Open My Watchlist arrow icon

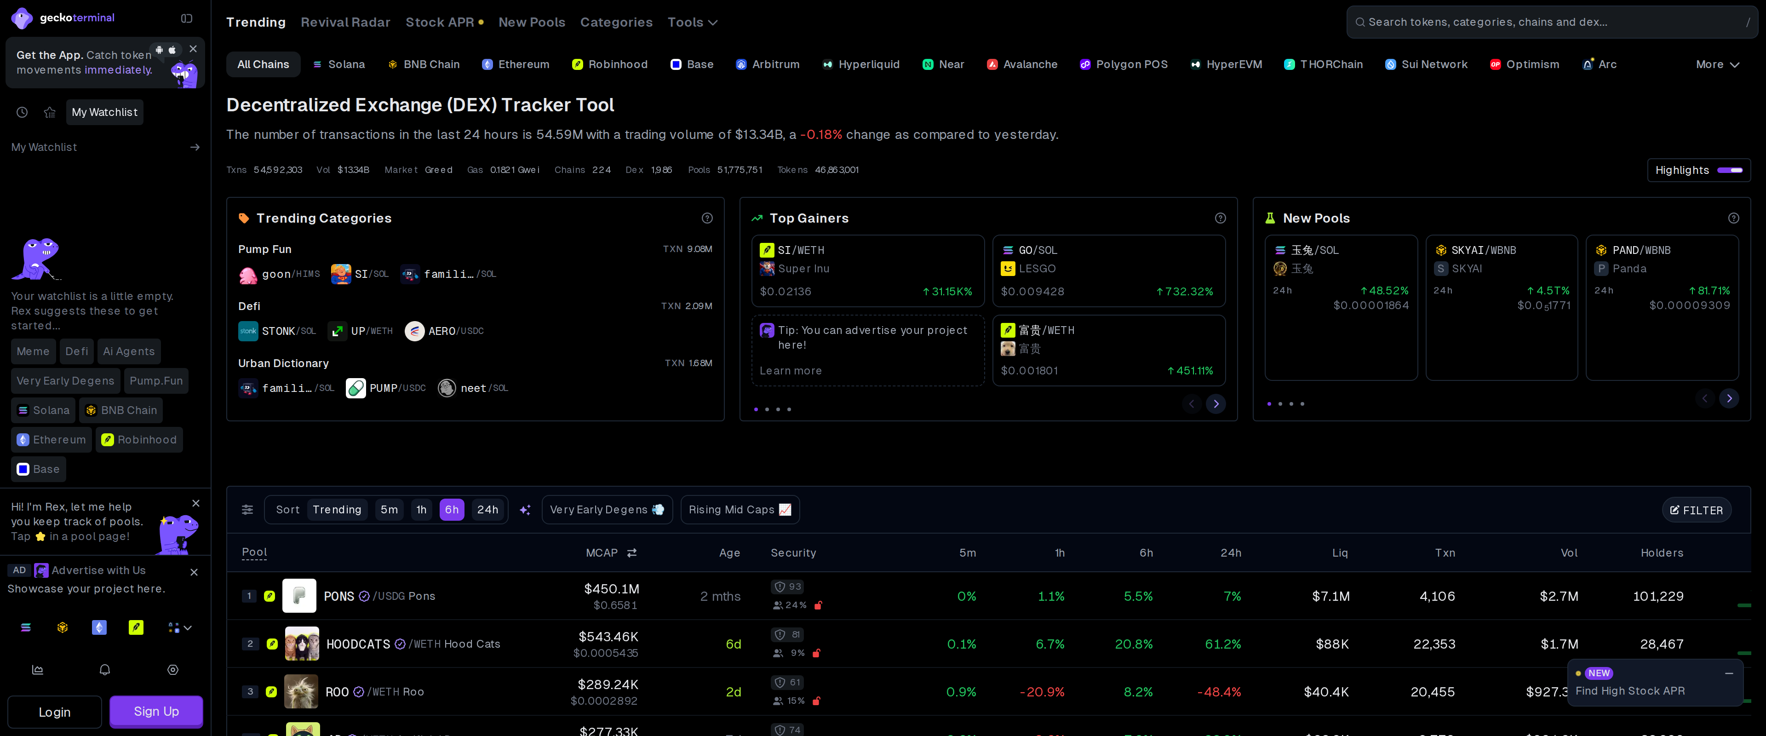(195, 147)
